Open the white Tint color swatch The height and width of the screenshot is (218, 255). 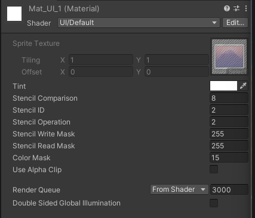[x=223, y=86]
